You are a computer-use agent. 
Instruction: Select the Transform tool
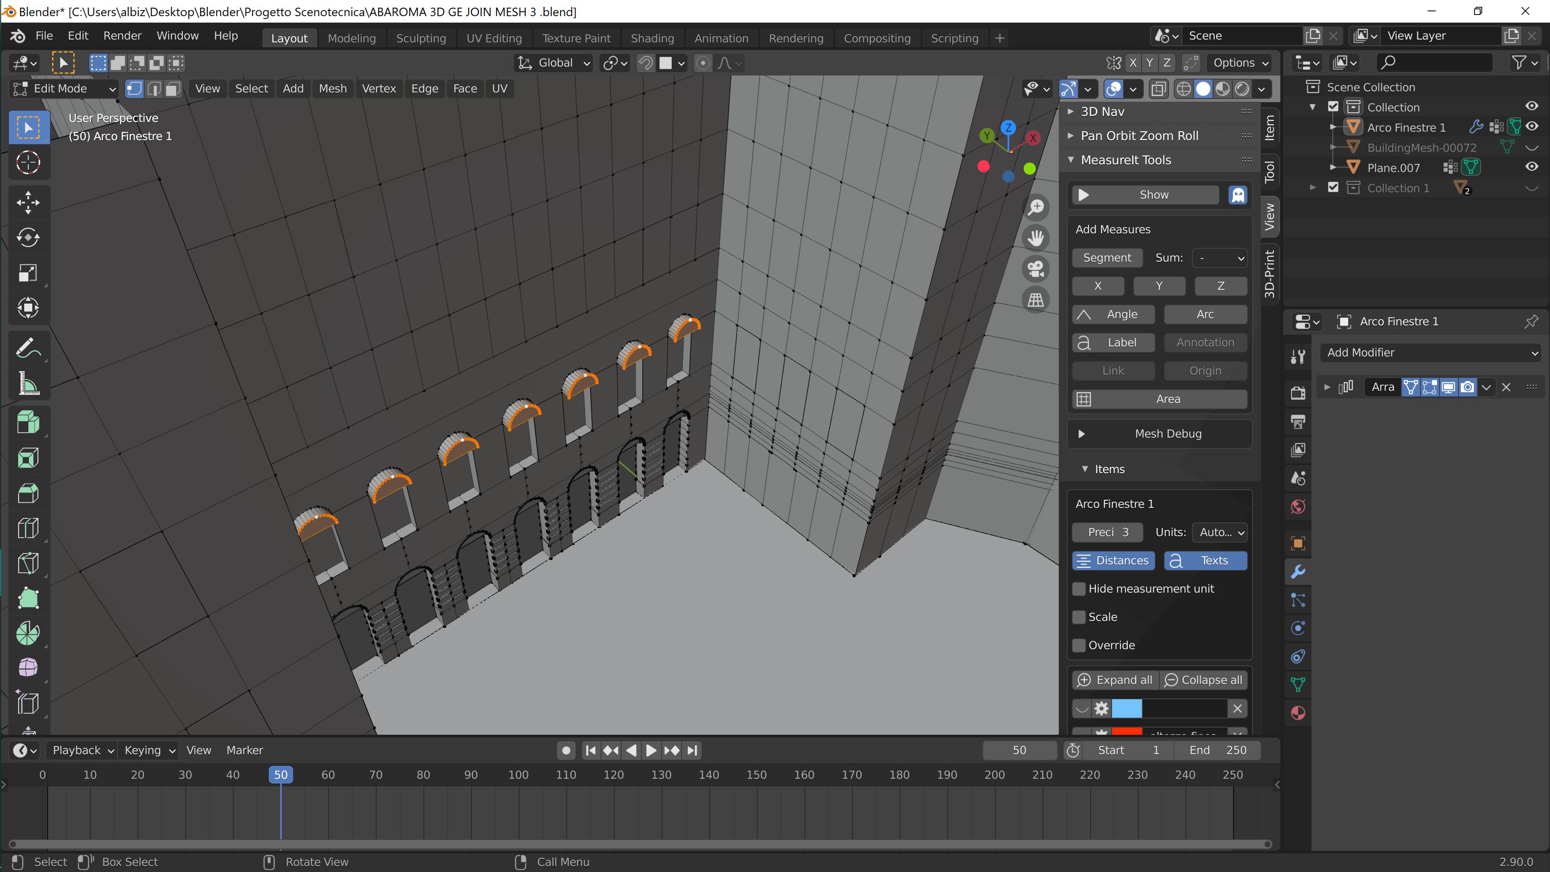pyautogui.click(x=28, y=308)
